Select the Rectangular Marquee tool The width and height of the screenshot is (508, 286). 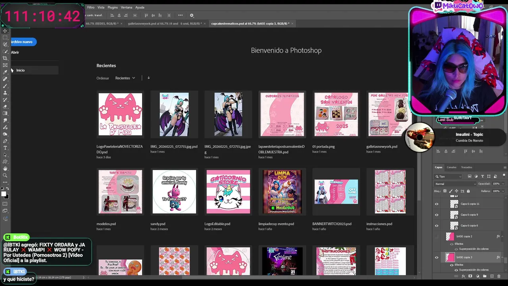point(5,38)
